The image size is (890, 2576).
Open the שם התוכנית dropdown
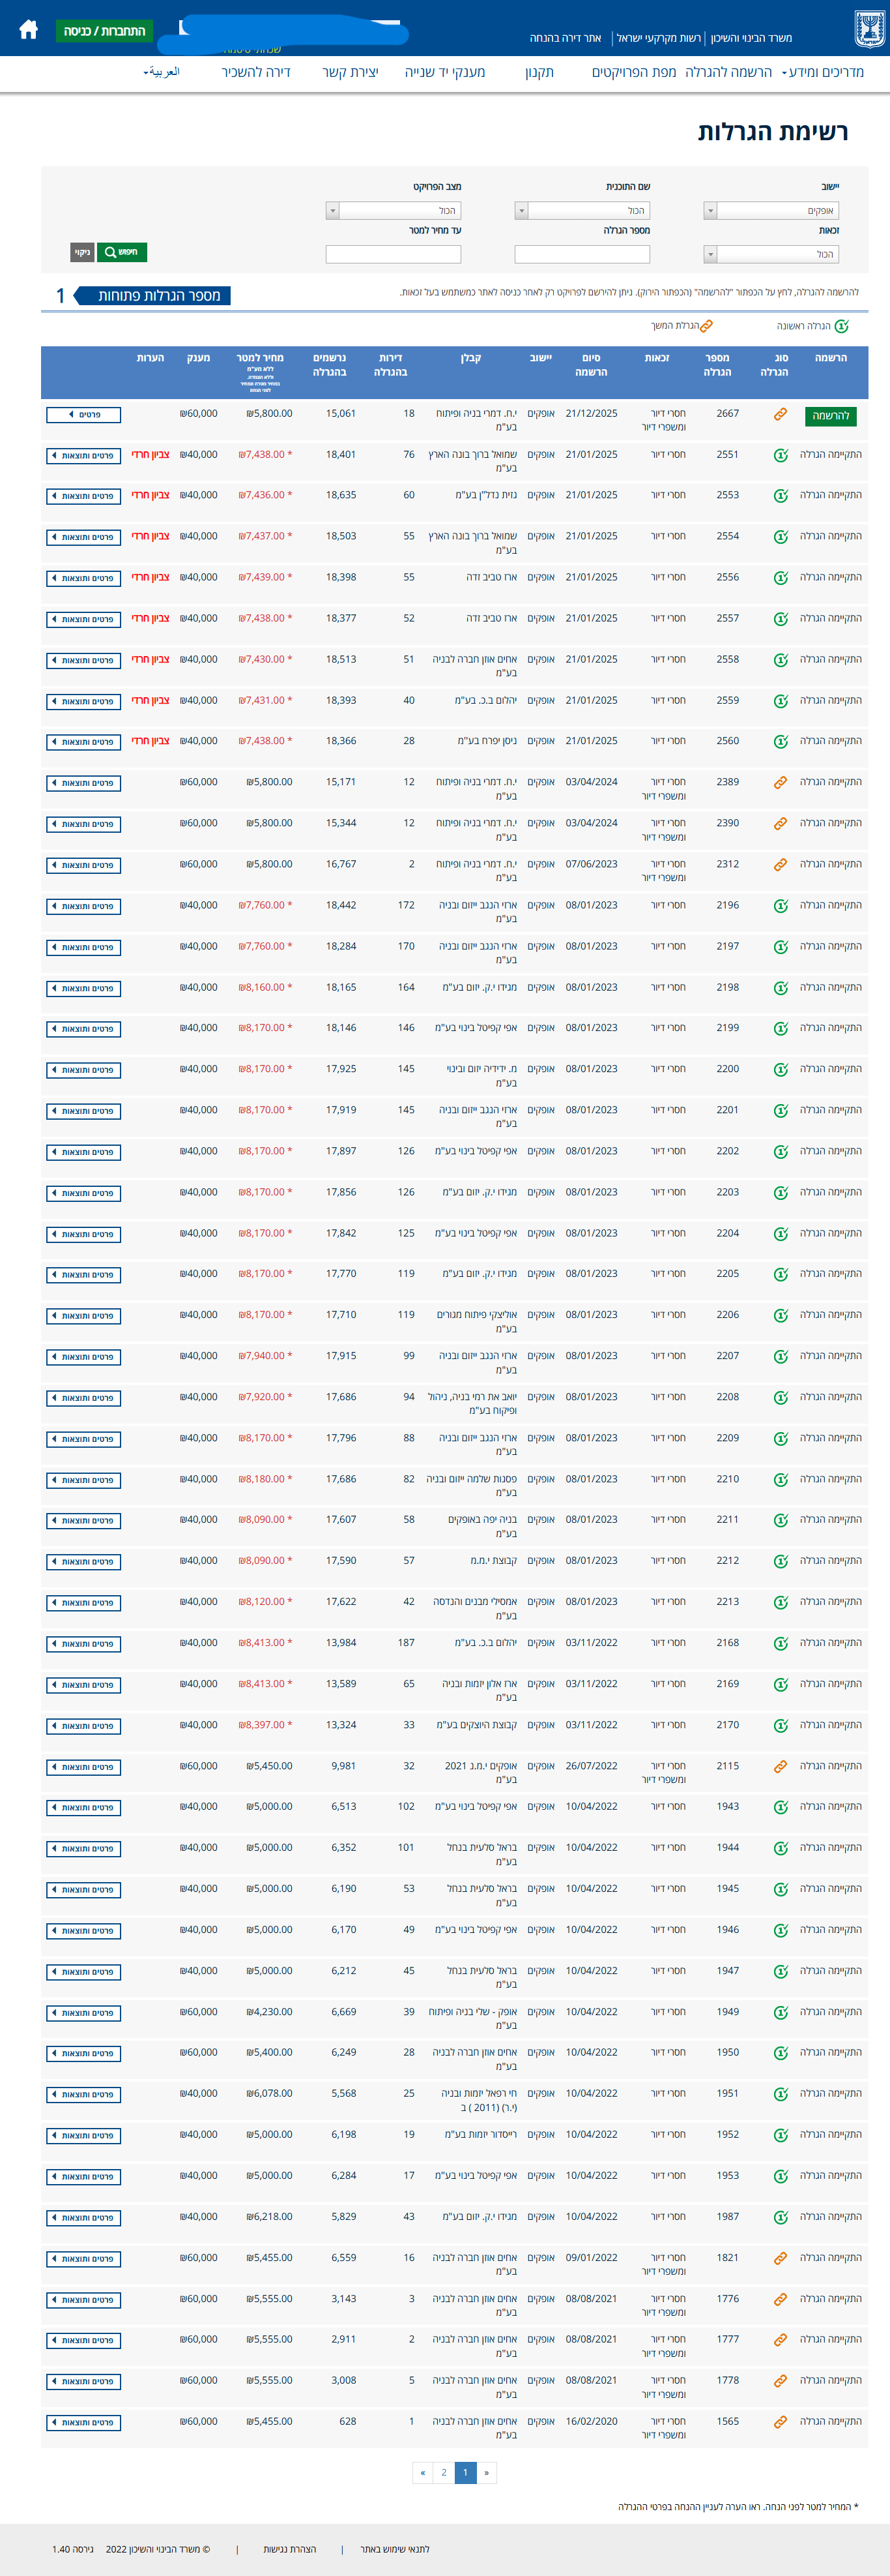click(x=582, y=211)
